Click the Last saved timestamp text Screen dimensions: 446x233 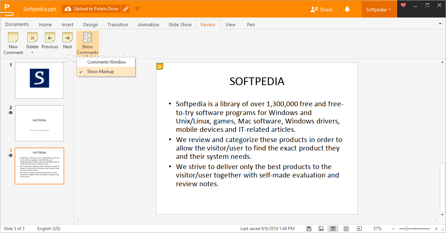[268, 229]
